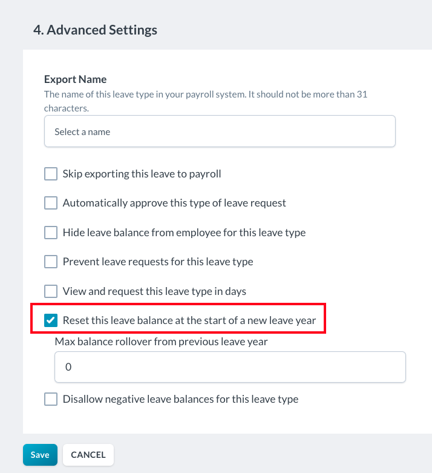Screen dimensions: 432x473
Task: Open the Export Name 'Select a name' field
Action: 220,131
